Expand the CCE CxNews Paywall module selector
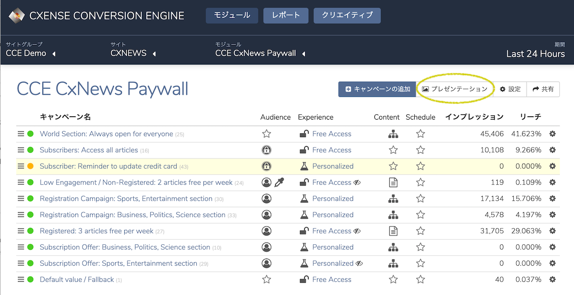Image resolution: width=574 pixels, height=295 pixels. coord(260,53)
